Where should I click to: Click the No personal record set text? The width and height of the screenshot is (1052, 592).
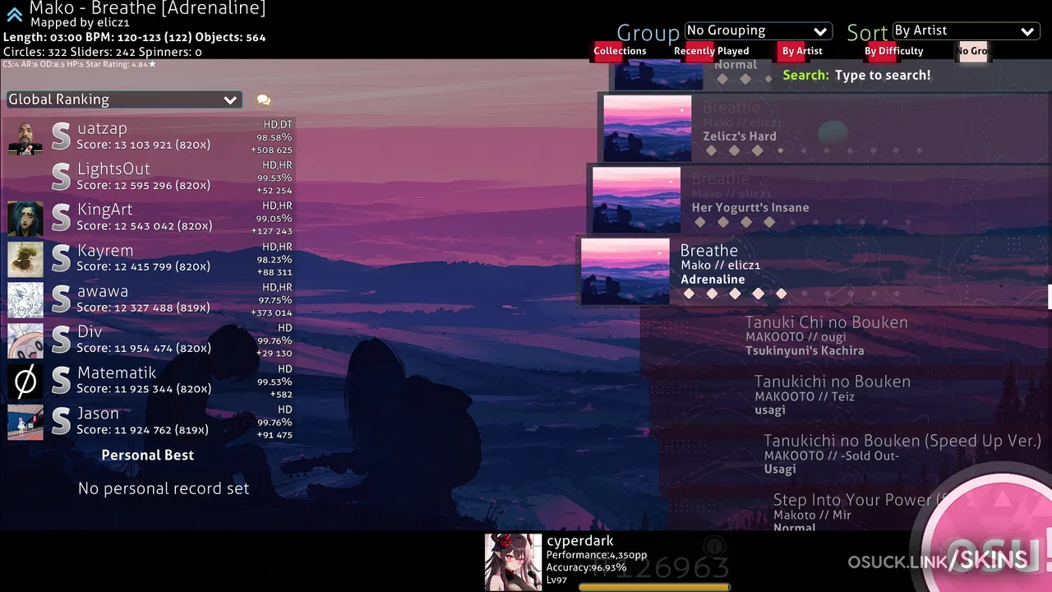tap(164, 488)
